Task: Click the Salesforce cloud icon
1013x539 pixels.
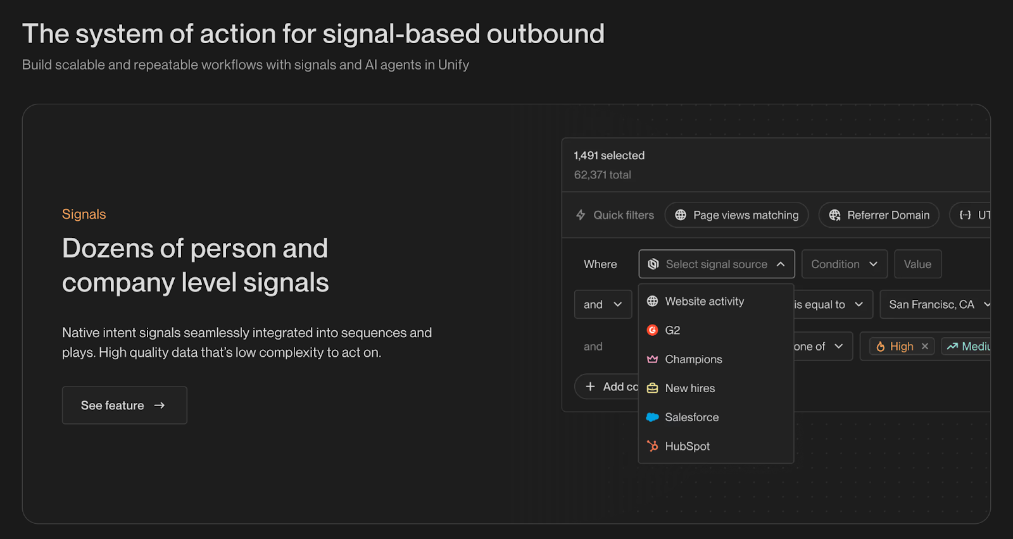Action: click(x=653, y=417)
